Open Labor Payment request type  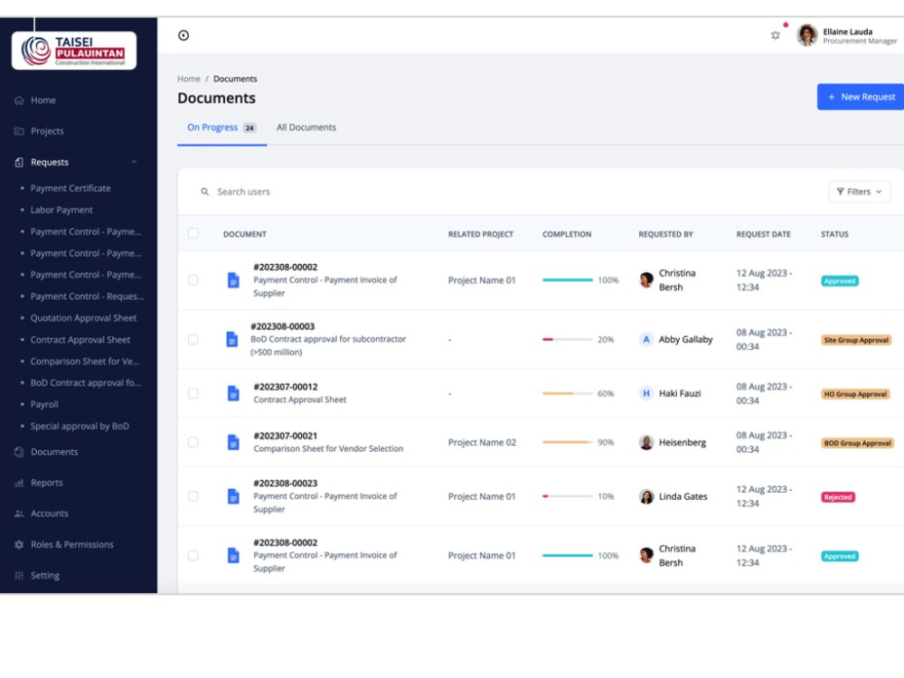[x=61, y=211]
